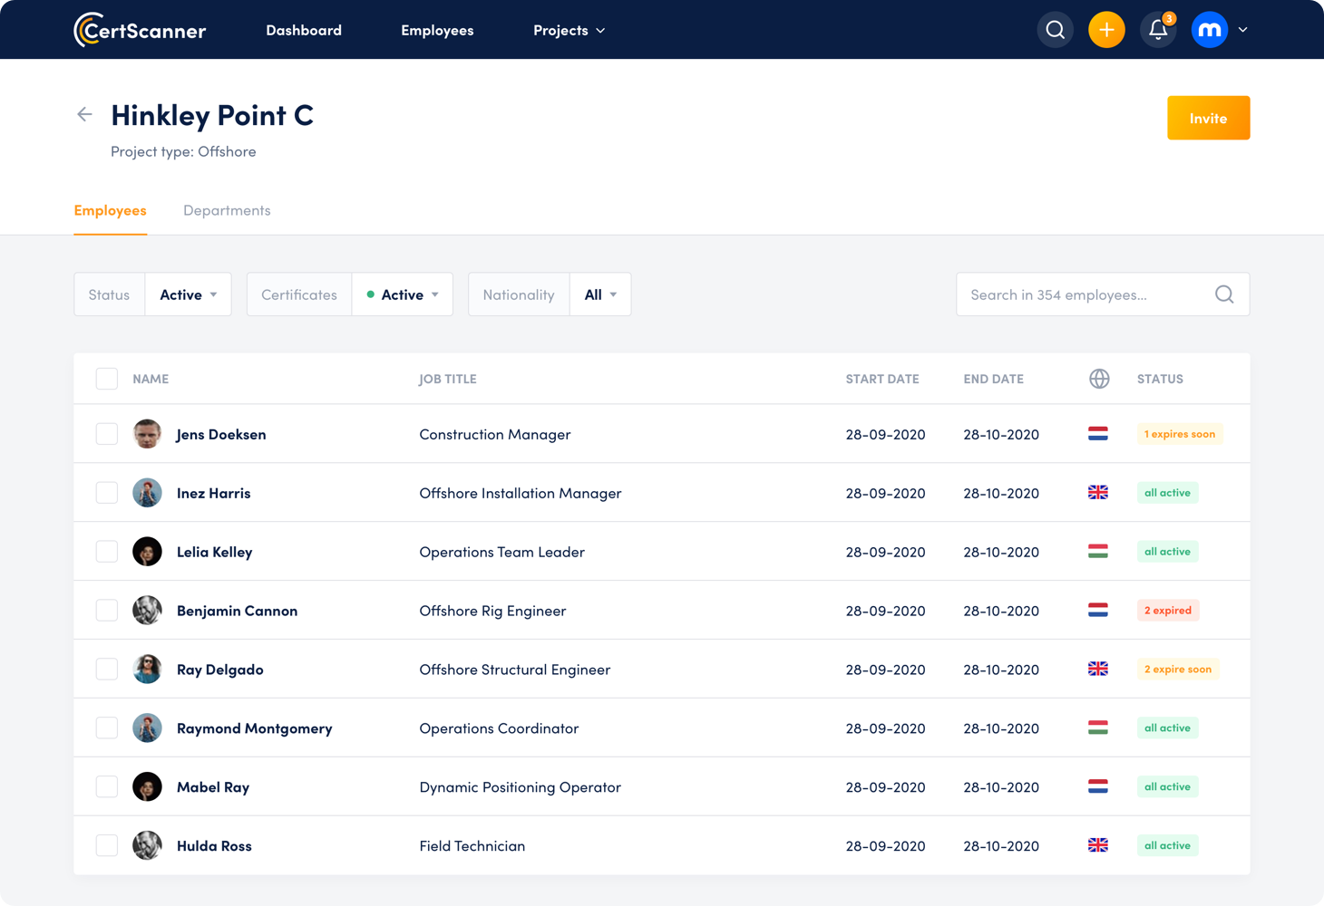Viewport: 1324px width, 906px height.
Task: Open Ray Delgado's employee profile
Action: pos(219,669)
